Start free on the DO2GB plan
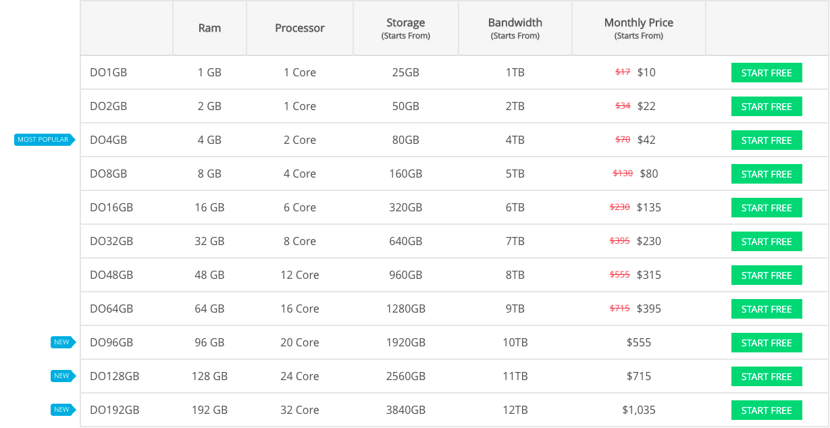 point(767,107)
